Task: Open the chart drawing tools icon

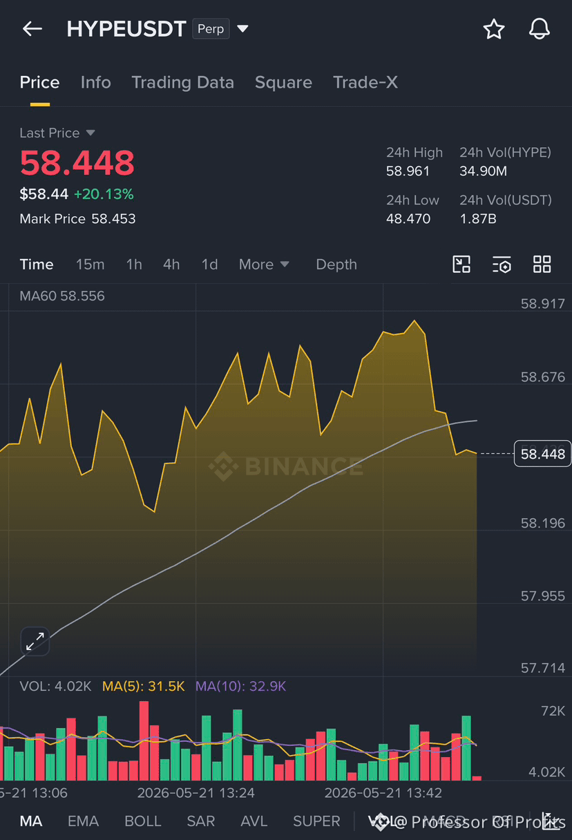Action: (x=461, y=264)
